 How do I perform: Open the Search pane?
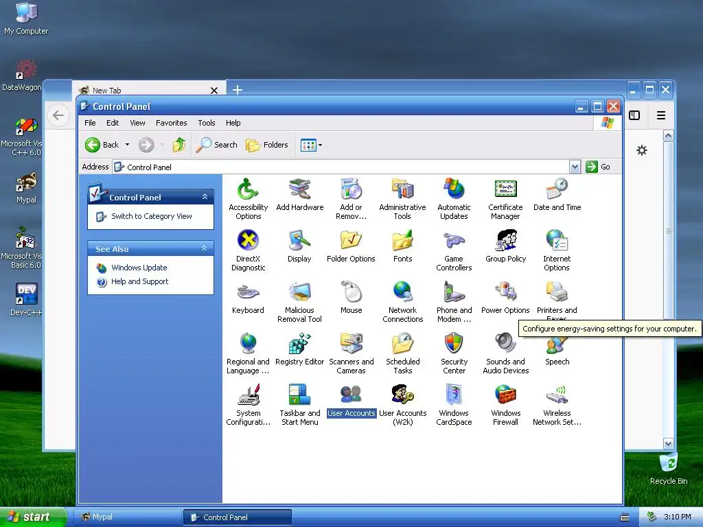tap(217, 145)
